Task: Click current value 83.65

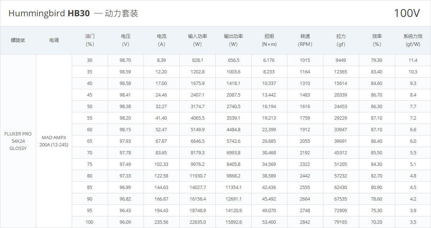Action: (x=161, y=152)
